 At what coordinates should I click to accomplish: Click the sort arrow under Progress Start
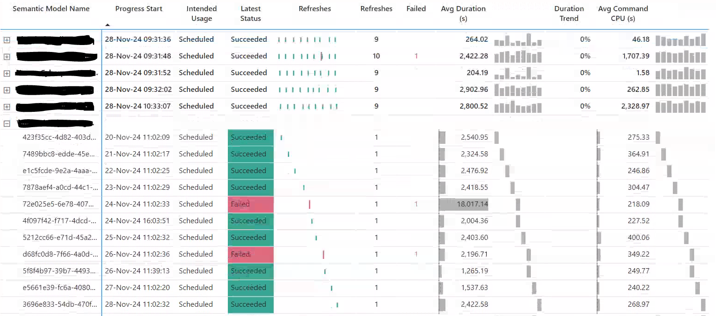(x=108, y=25)
